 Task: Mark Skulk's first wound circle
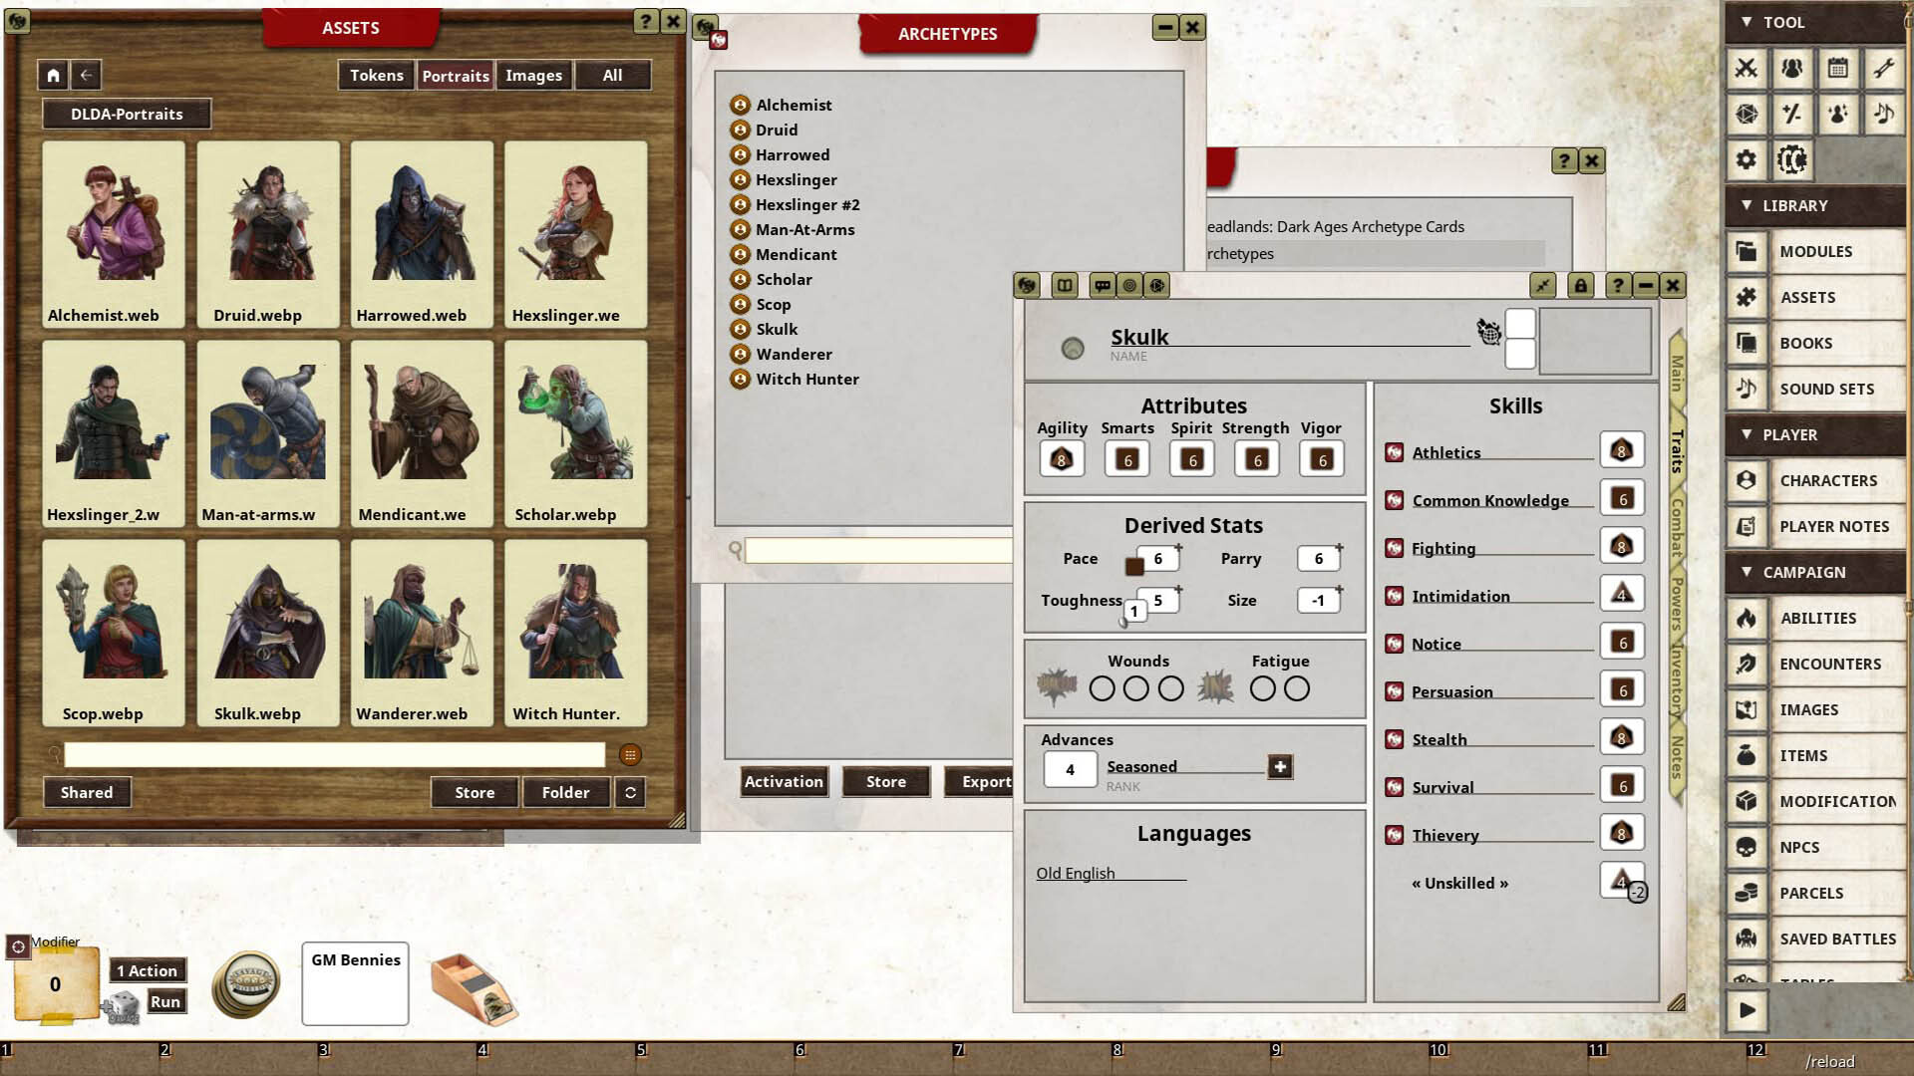pos(1103,687)
